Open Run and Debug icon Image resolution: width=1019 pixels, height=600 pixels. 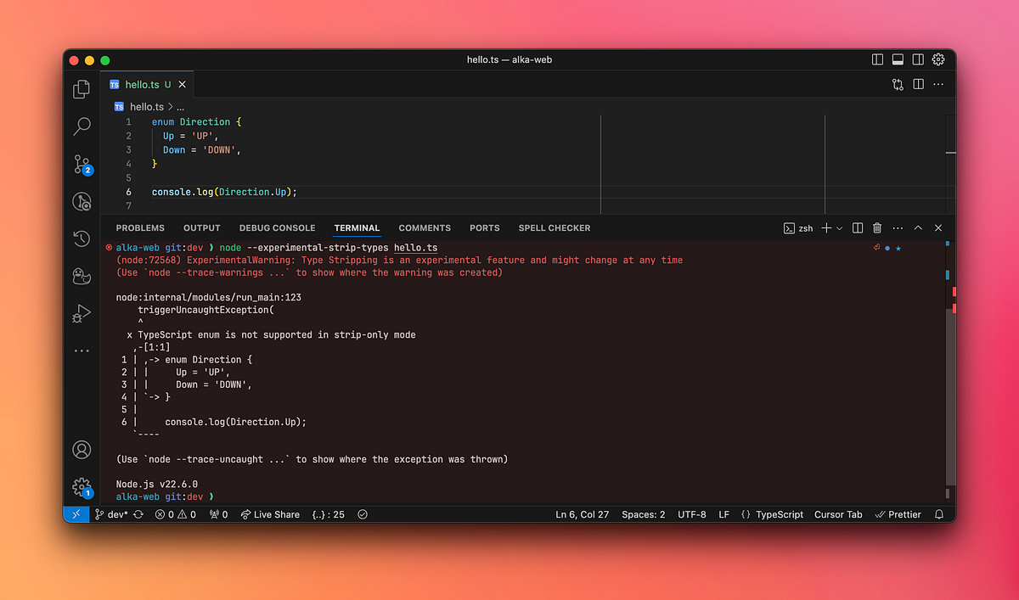coord(81,313)
